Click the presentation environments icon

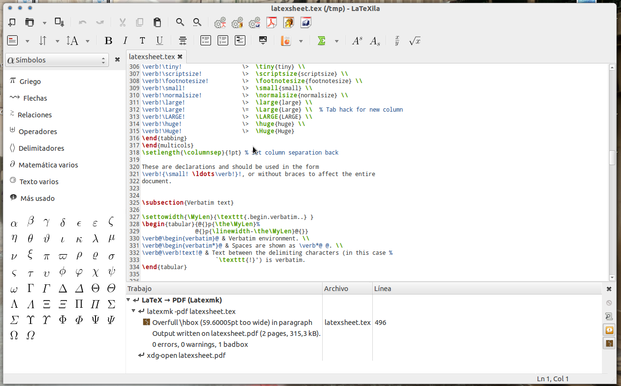point(286,41)
